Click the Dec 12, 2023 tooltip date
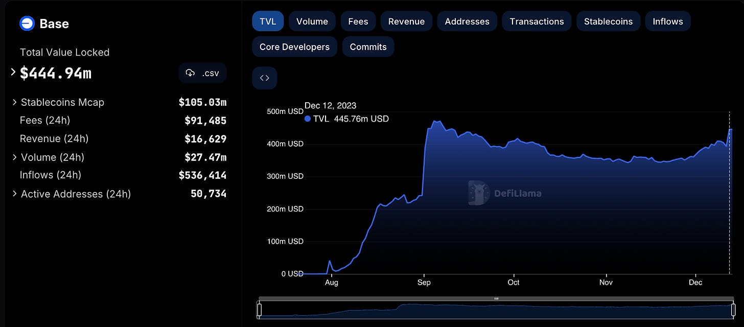Viewport: 744px width, 327px height. coord(330,106)
